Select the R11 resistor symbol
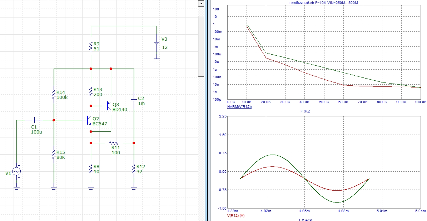The image size is (427, 221). (x=114, y=142)
